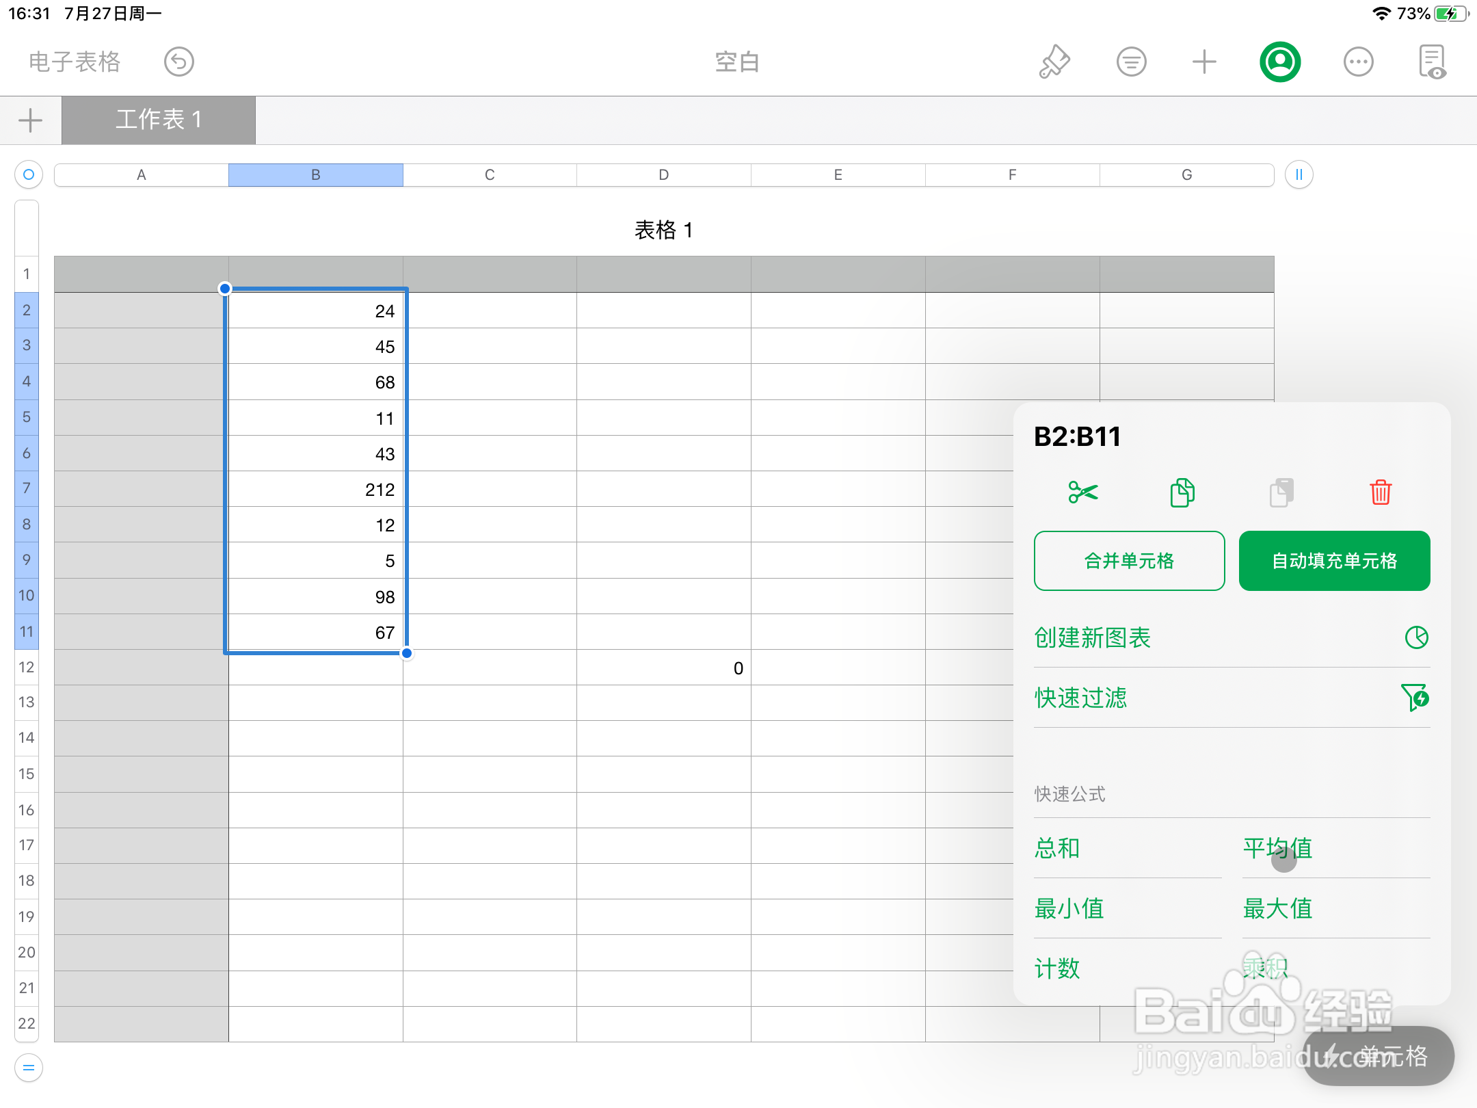The height and width of the screenshot is (1108, 1477).
Task: Delete selection with the trash icon
Action: pyautogui.click(x=1381, y=492)
